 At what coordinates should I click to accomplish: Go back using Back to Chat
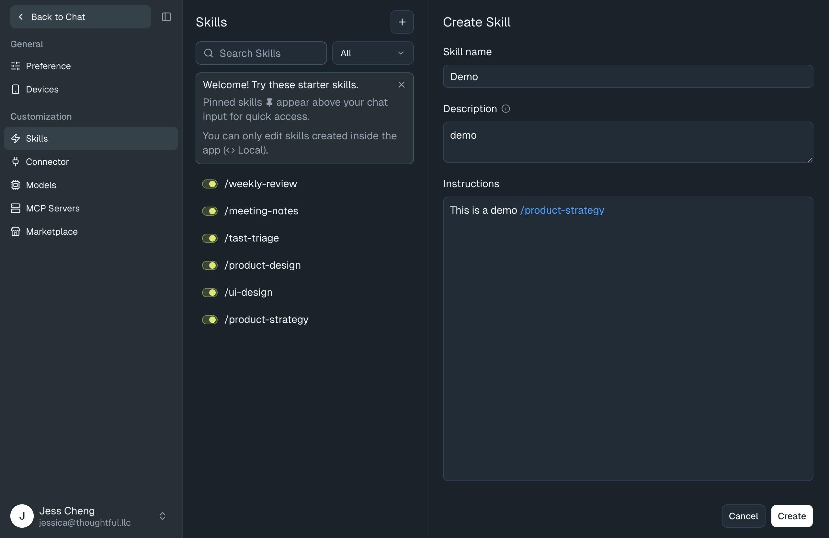click(80, 17)
